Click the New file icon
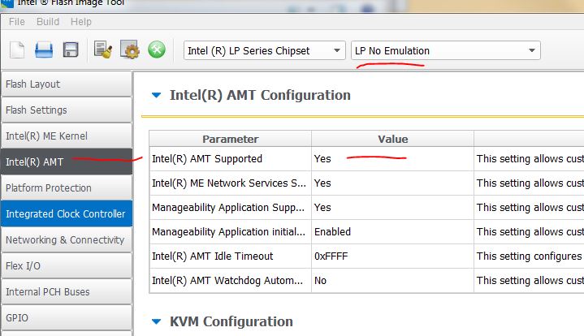584x336 pixels. (17, 50)
